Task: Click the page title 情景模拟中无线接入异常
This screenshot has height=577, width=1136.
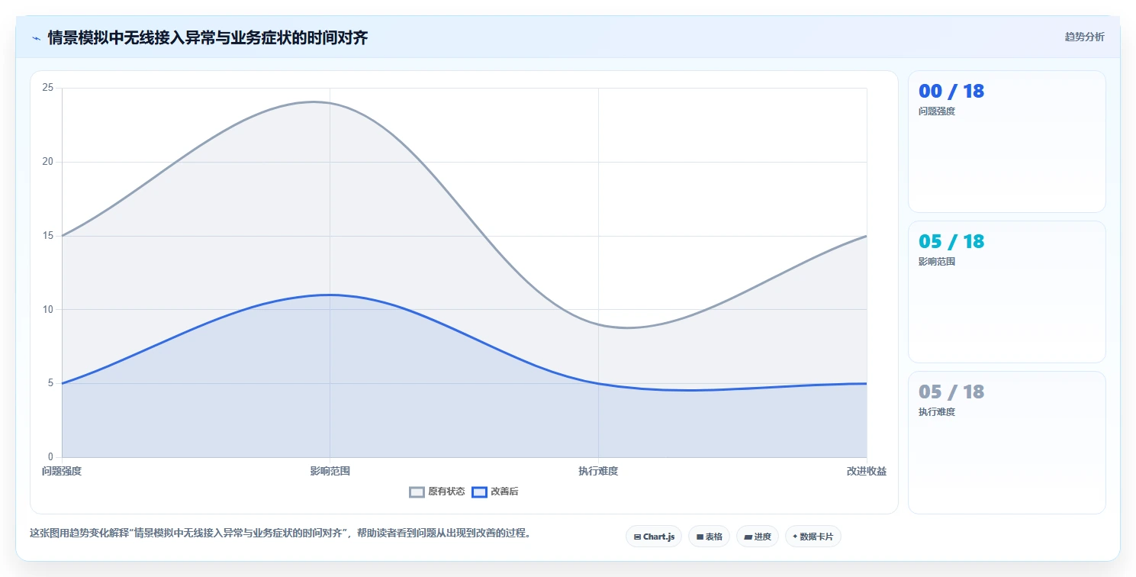Action: 208,37
